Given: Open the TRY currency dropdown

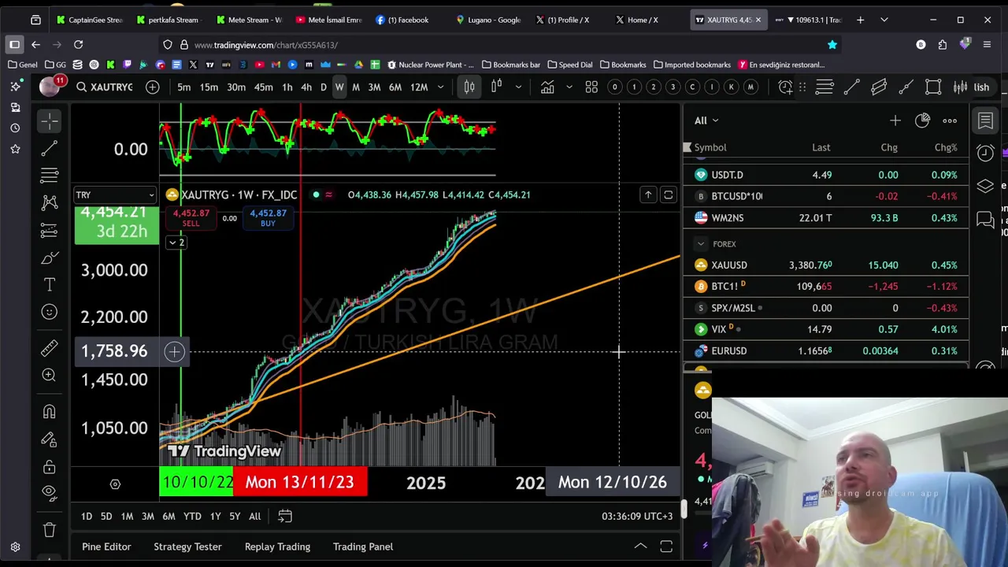Looking at the screenshot, I should coord(115,195).
